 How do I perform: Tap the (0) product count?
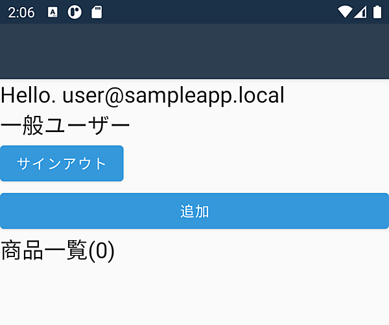101,251
